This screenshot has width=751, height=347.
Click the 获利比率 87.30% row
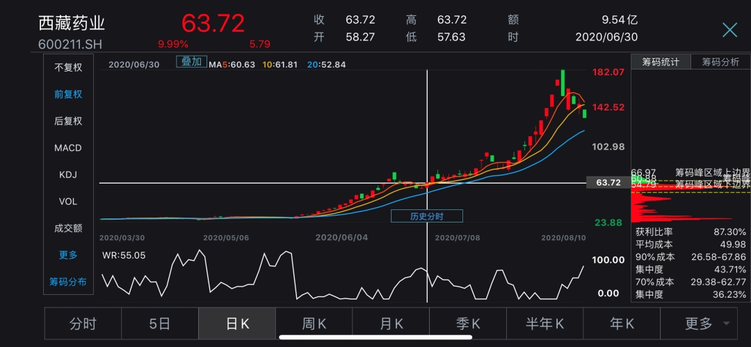pyautogui.click(x=691, y=232)
